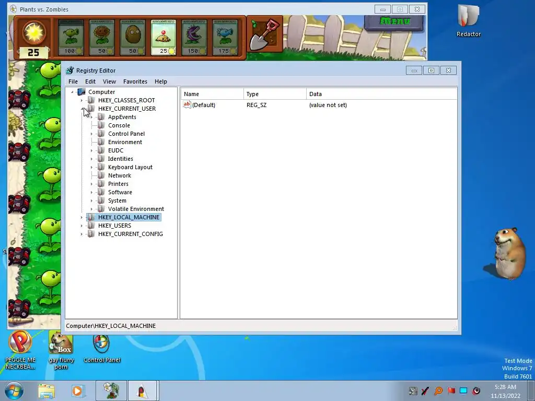Open the Edit menu
The width and height of the screenshot is (535, 401).
(90, 81)
